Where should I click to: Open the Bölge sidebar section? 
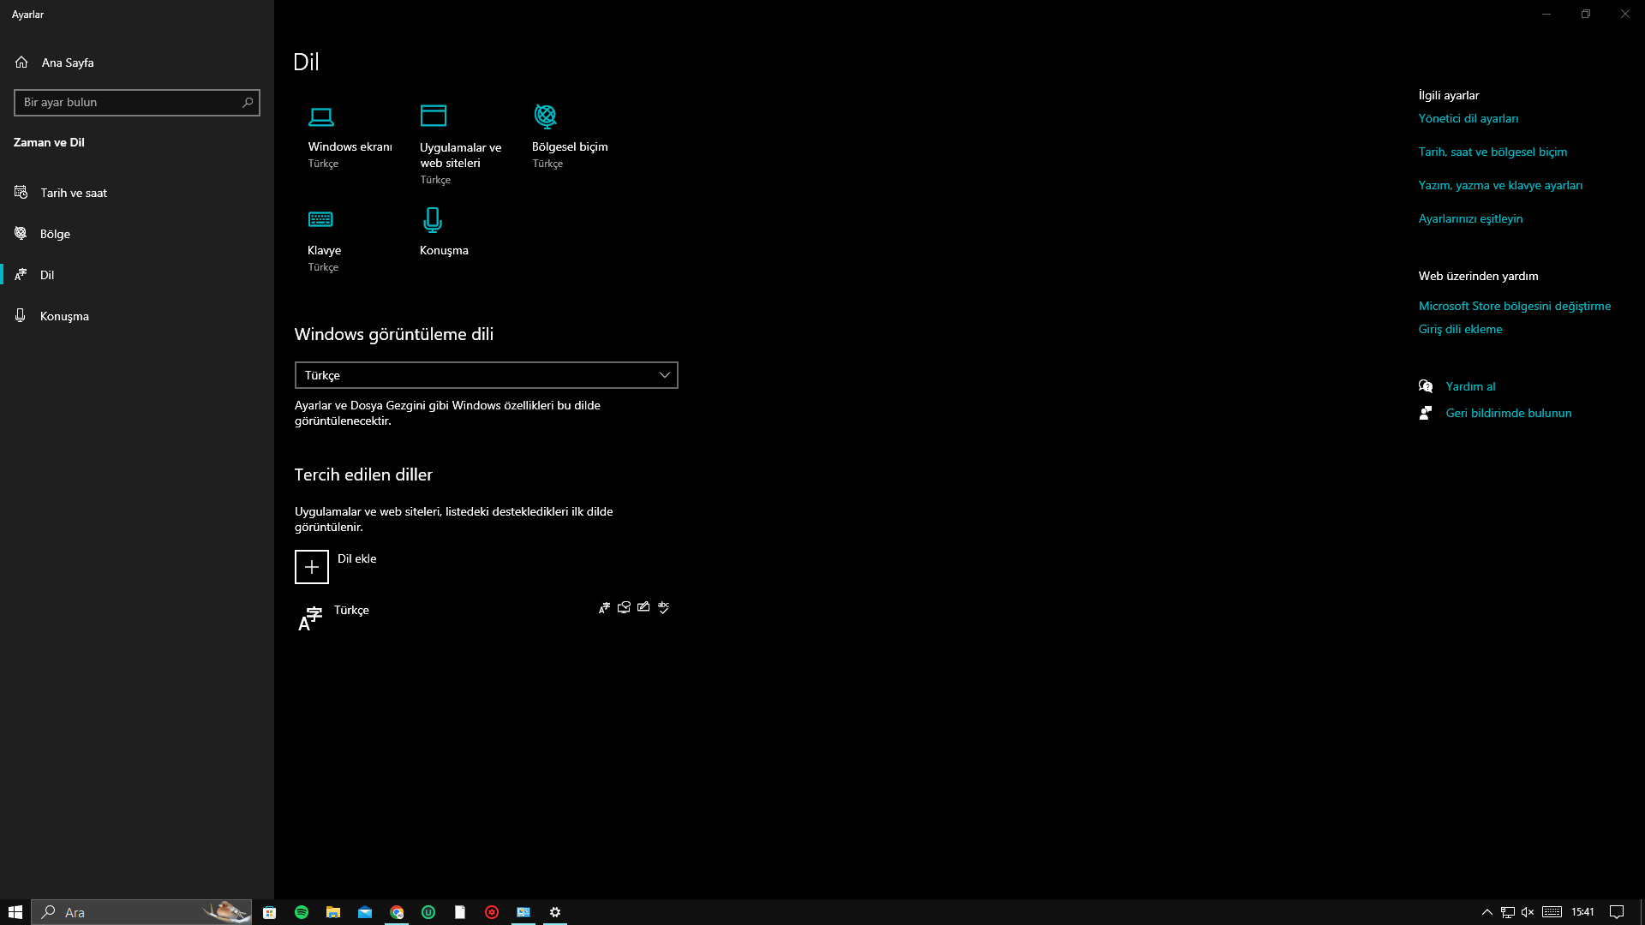tap(55, 234)
